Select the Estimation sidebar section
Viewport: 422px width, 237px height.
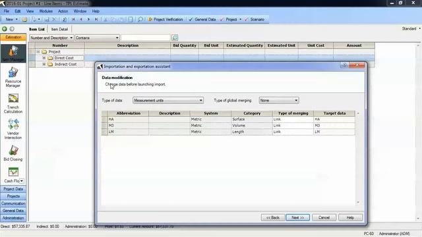pos(13,37)
